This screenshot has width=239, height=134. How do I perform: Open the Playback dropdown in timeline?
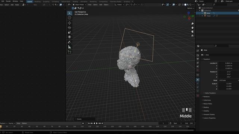click(3, 123)
